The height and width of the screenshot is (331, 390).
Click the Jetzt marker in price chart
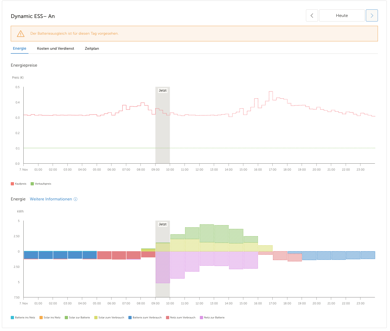162,91
